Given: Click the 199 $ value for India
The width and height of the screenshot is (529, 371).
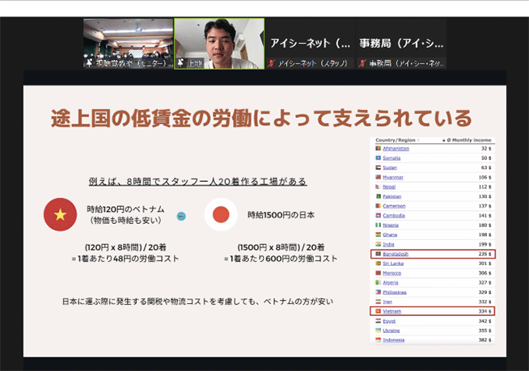Looking at the screenshot, I should point(485,244).
